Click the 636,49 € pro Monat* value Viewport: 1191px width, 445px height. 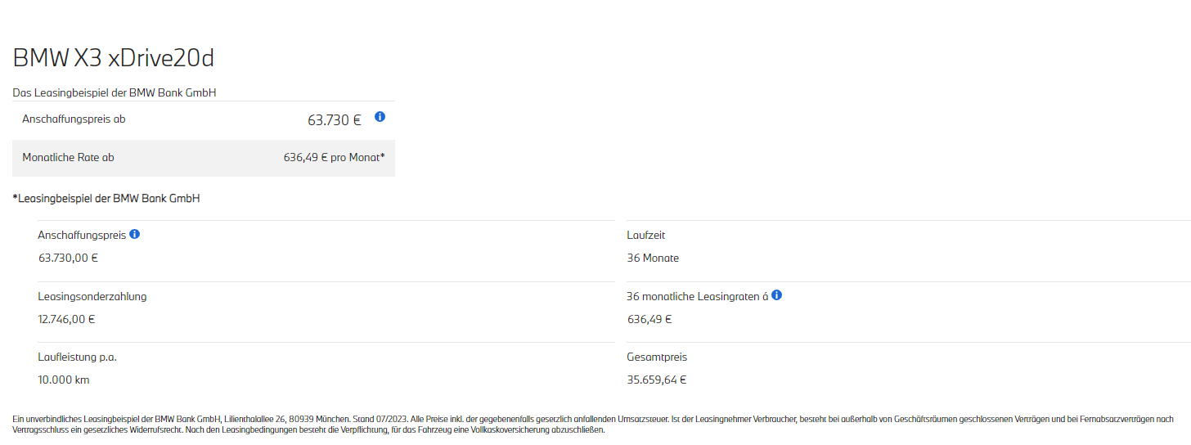[x=335, y=158]
